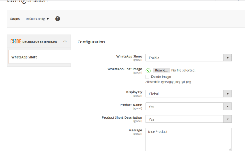Select the WhatsApp Share sidebar tab

40,57
